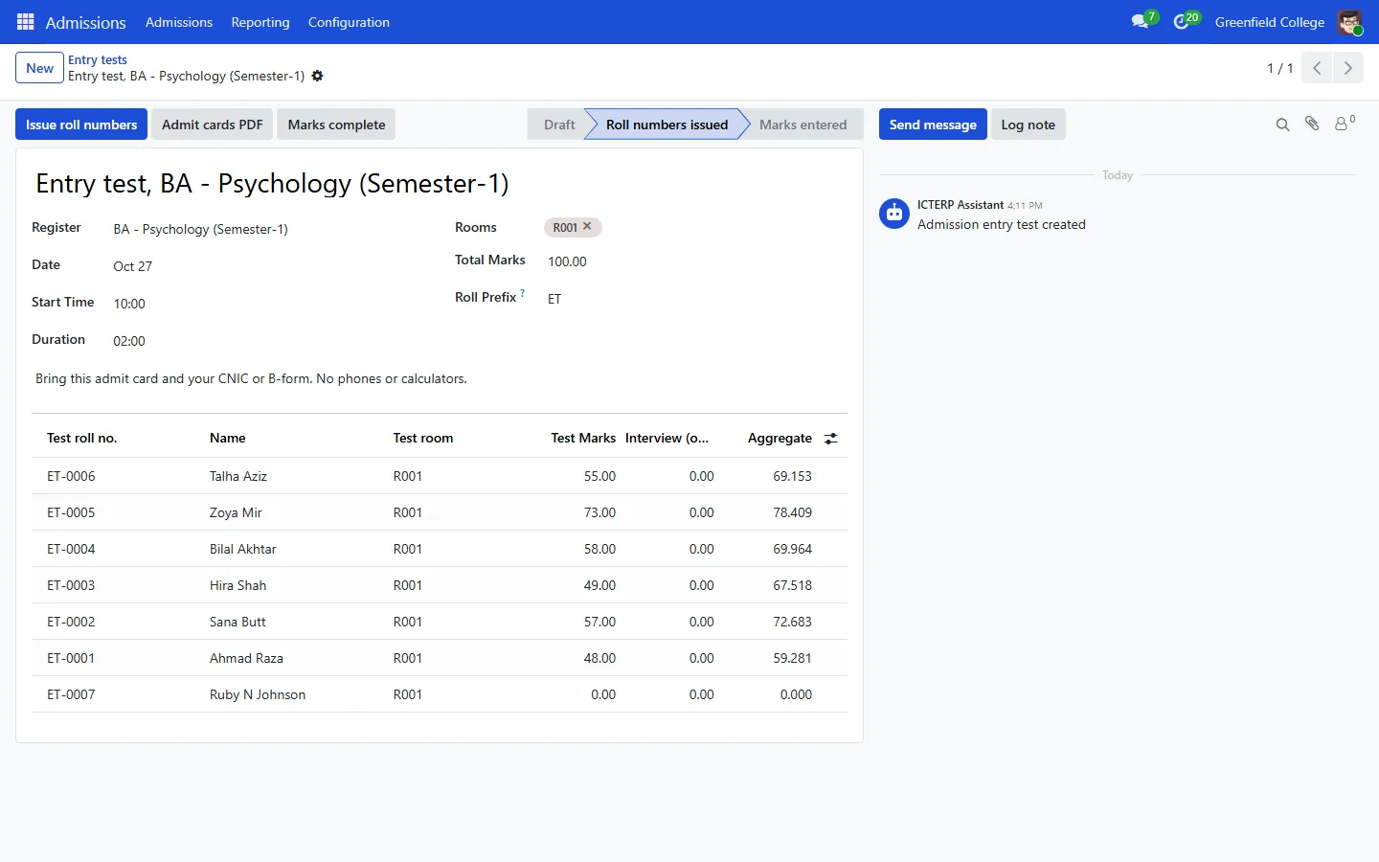Go to the next record arrow
The height and width of the screenshot is (862, 1379).
tap(1348, 68)
